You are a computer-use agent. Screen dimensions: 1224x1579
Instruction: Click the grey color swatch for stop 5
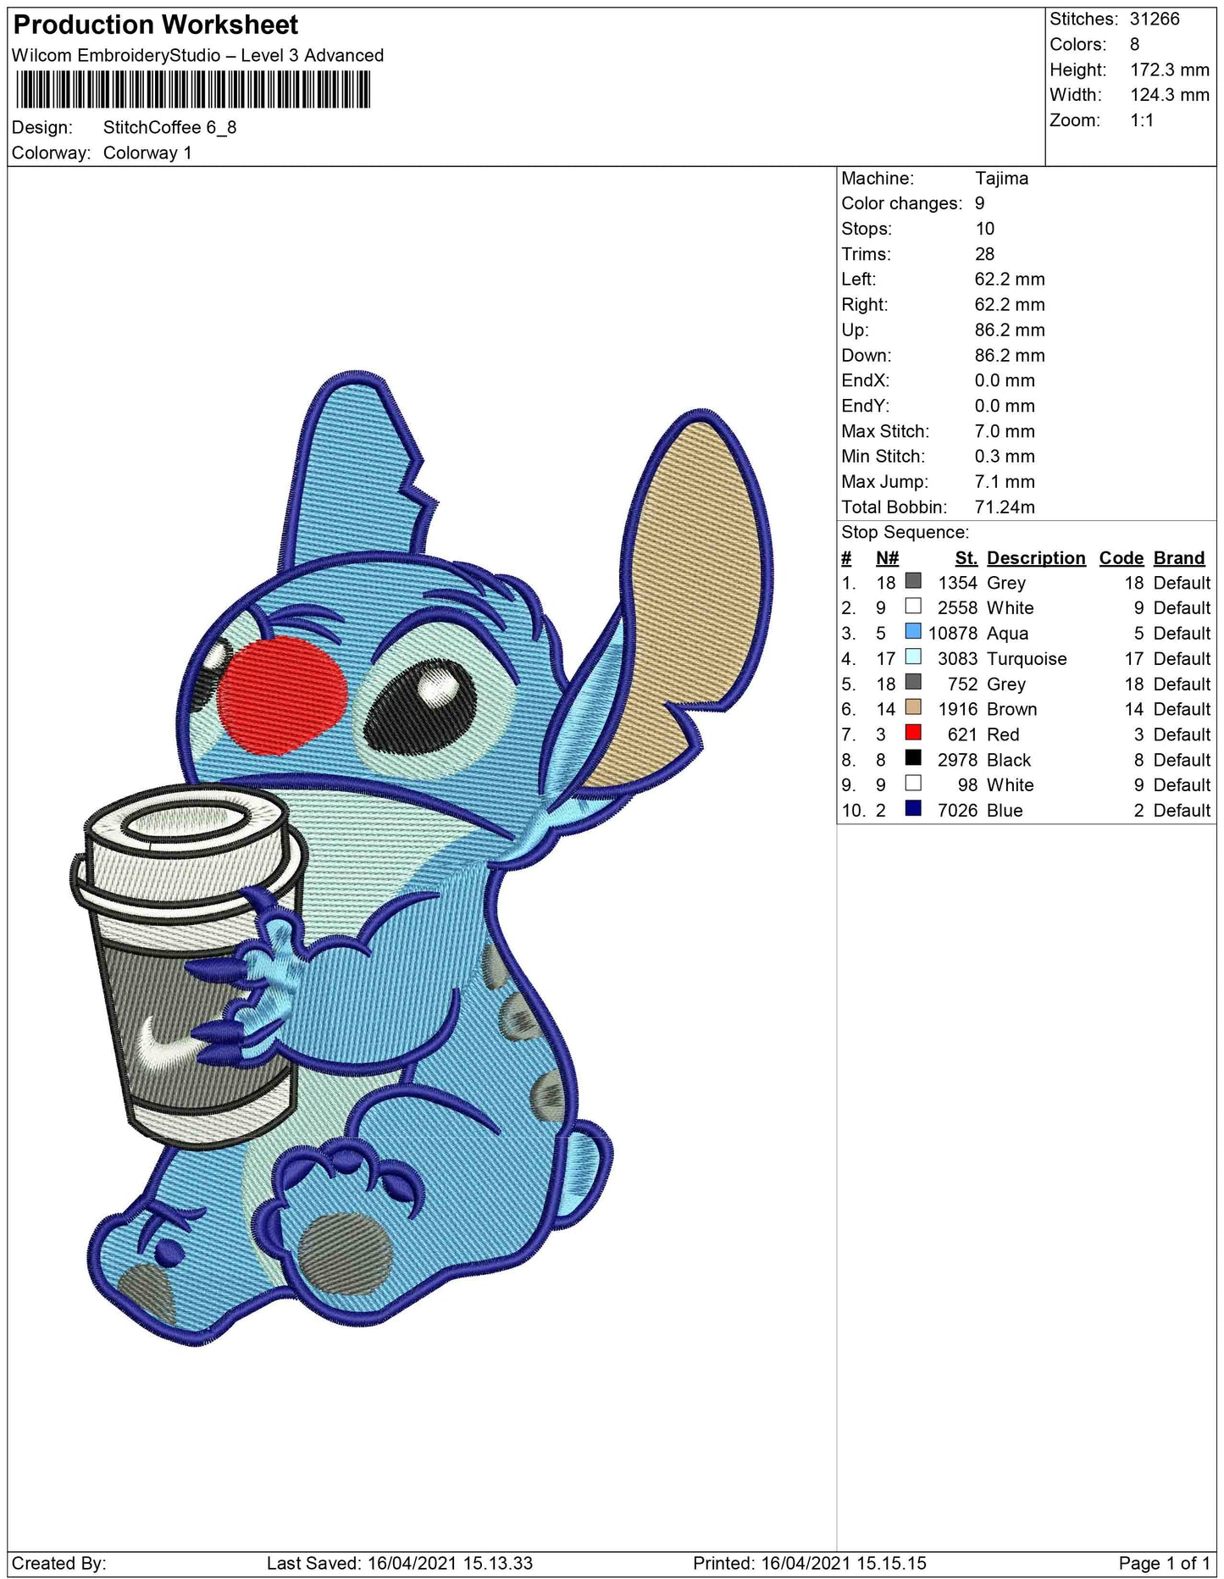click(x=913, y=683)
